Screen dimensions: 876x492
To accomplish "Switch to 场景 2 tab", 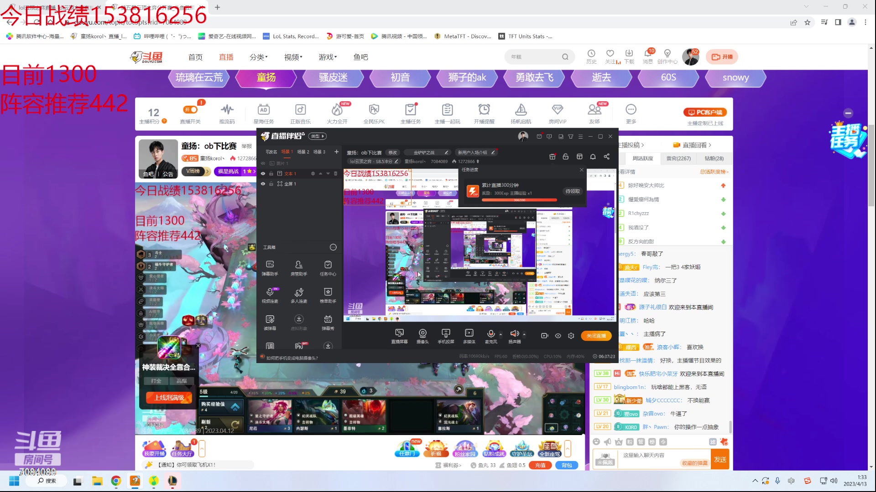I will 303,152.
